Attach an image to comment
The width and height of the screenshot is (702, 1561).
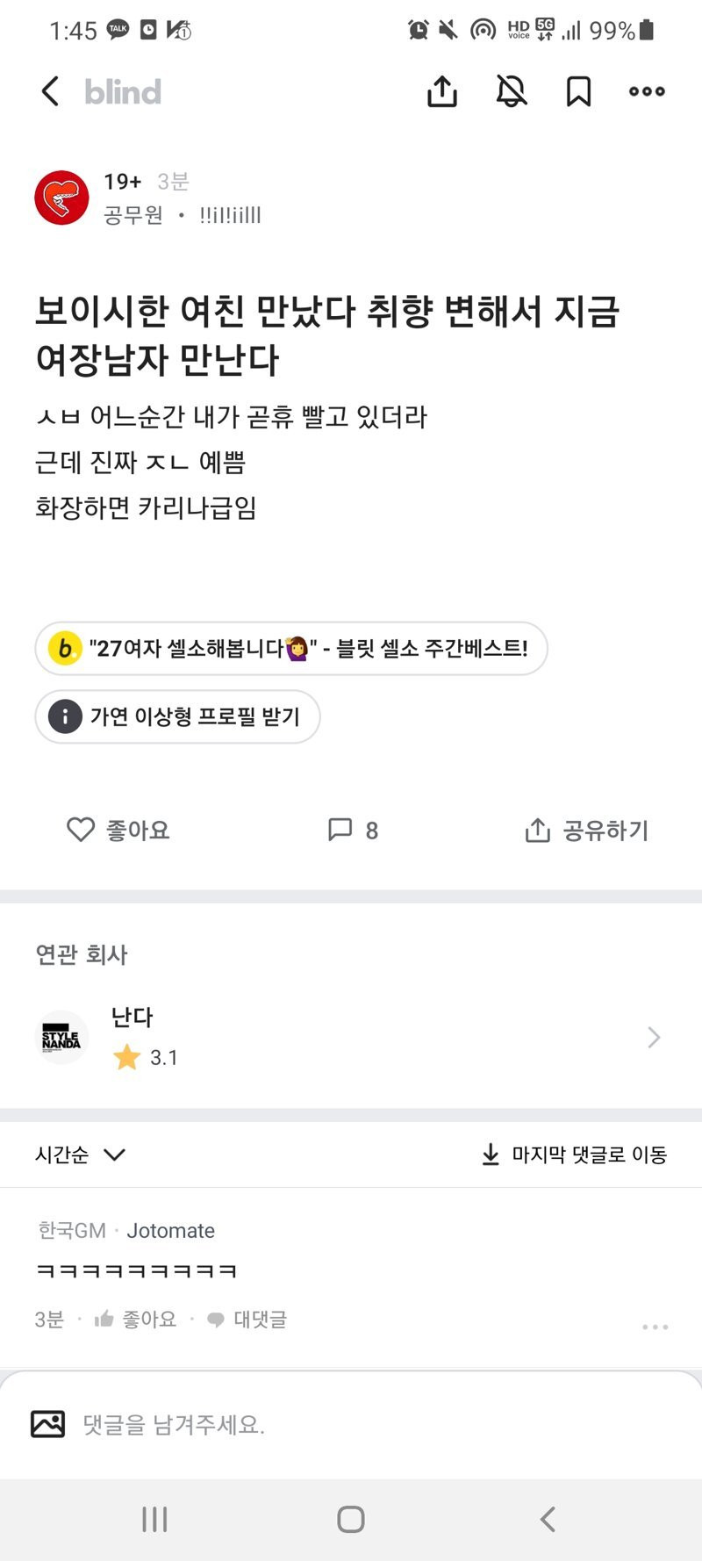48,1423
